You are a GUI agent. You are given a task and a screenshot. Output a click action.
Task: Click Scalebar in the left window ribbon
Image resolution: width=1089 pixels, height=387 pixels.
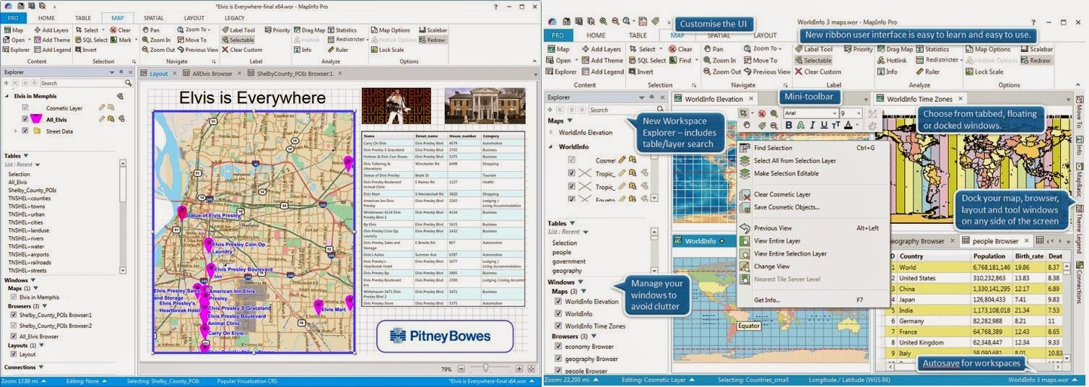click(x=432, y=30)
